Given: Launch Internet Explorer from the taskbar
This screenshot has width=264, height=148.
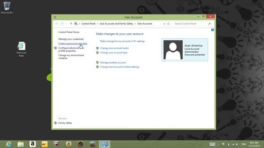Looking at the screenshot, I should [9, 144].
